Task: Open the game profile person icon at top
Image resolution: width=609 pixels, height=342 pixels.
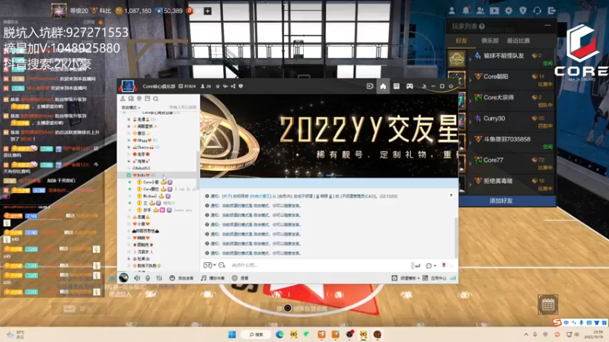Action: point(451,11)
